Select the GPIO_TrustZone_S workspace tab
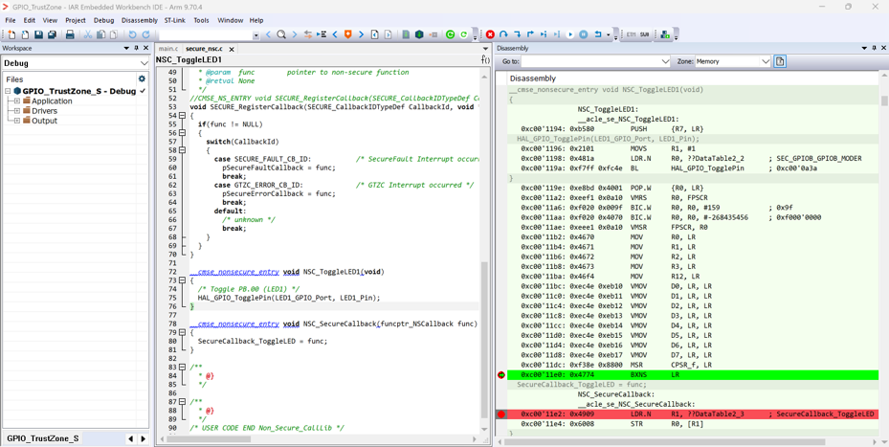The width and height of the screenshot is (889, 447). tap(42, 438)
